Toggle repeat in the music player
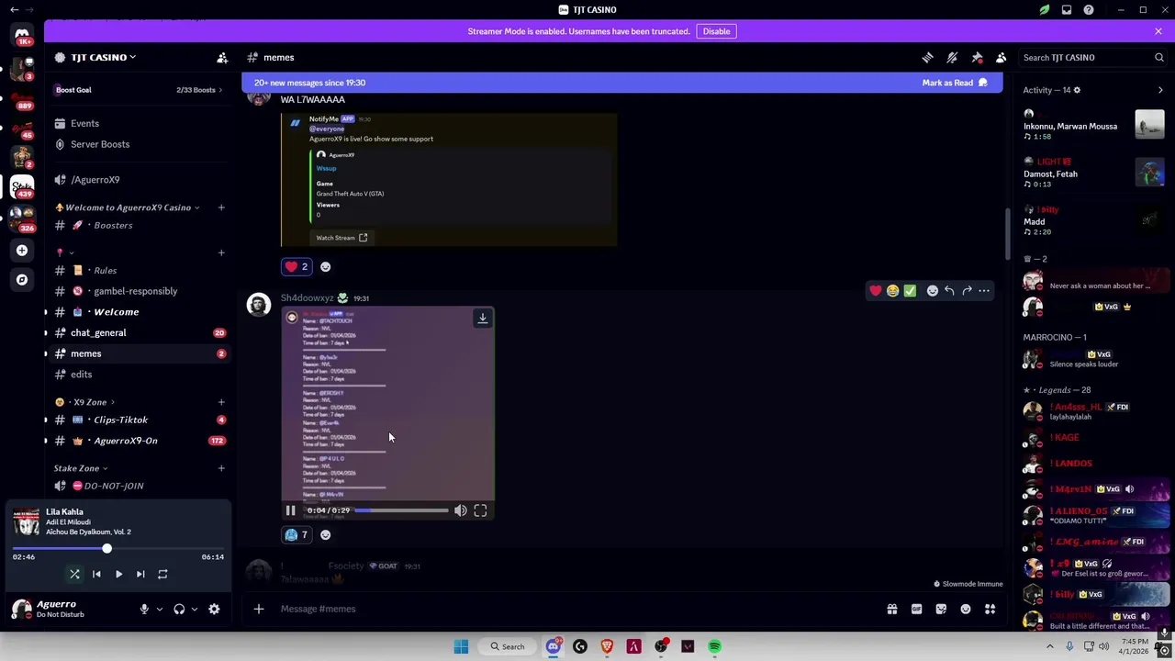1175x661 pixels. click(x=162, y=575)
